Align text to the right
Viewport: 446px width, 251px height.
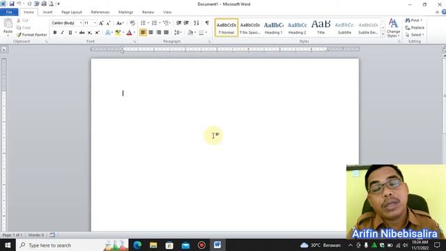pyautogui.click(x=158, y=33)
